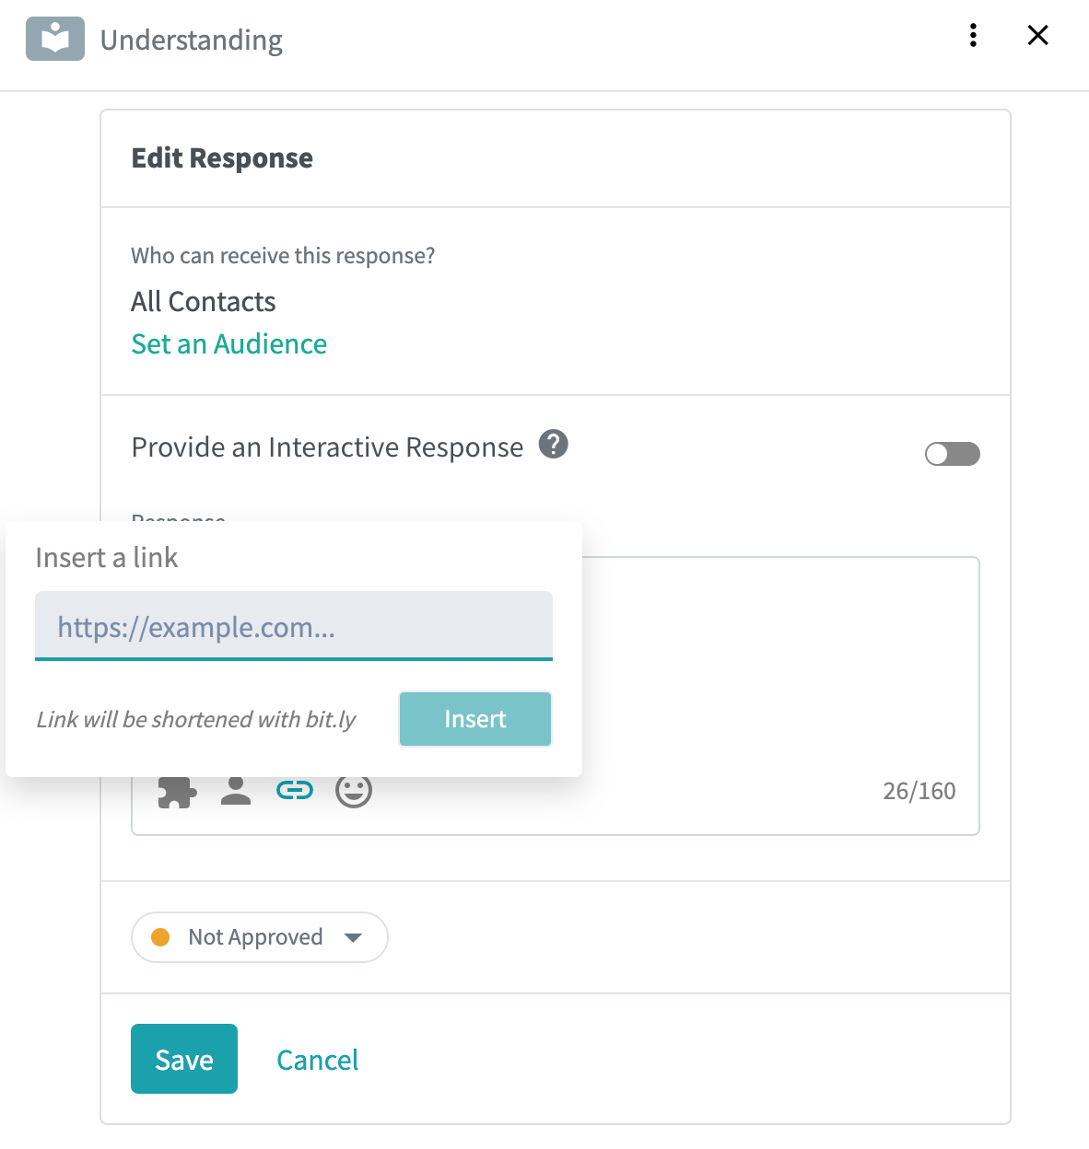
Task: Click the puzzle piece icon
Action: tap(177, 791)
